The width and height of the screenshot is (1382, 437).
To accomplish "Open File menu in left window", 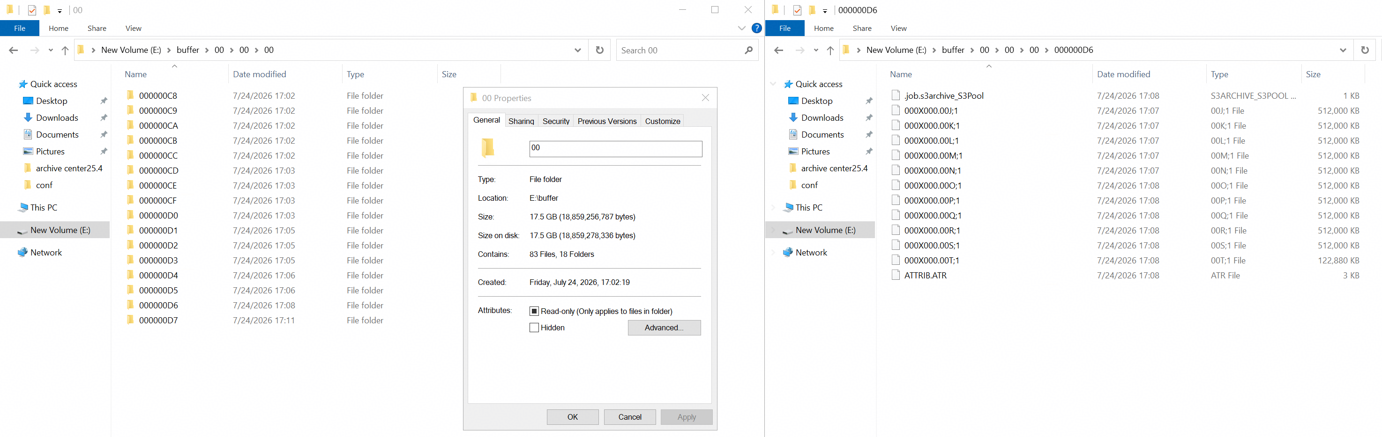I will tap(20, 29).
